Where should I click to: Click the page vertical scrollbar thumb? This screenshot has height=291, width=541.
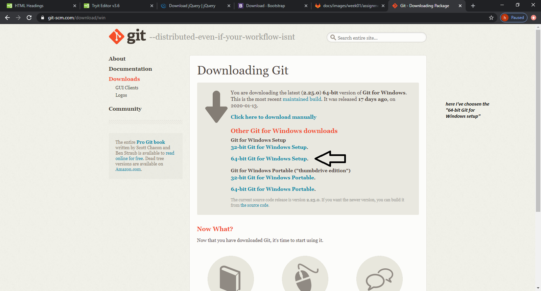[x=538, y=121]
